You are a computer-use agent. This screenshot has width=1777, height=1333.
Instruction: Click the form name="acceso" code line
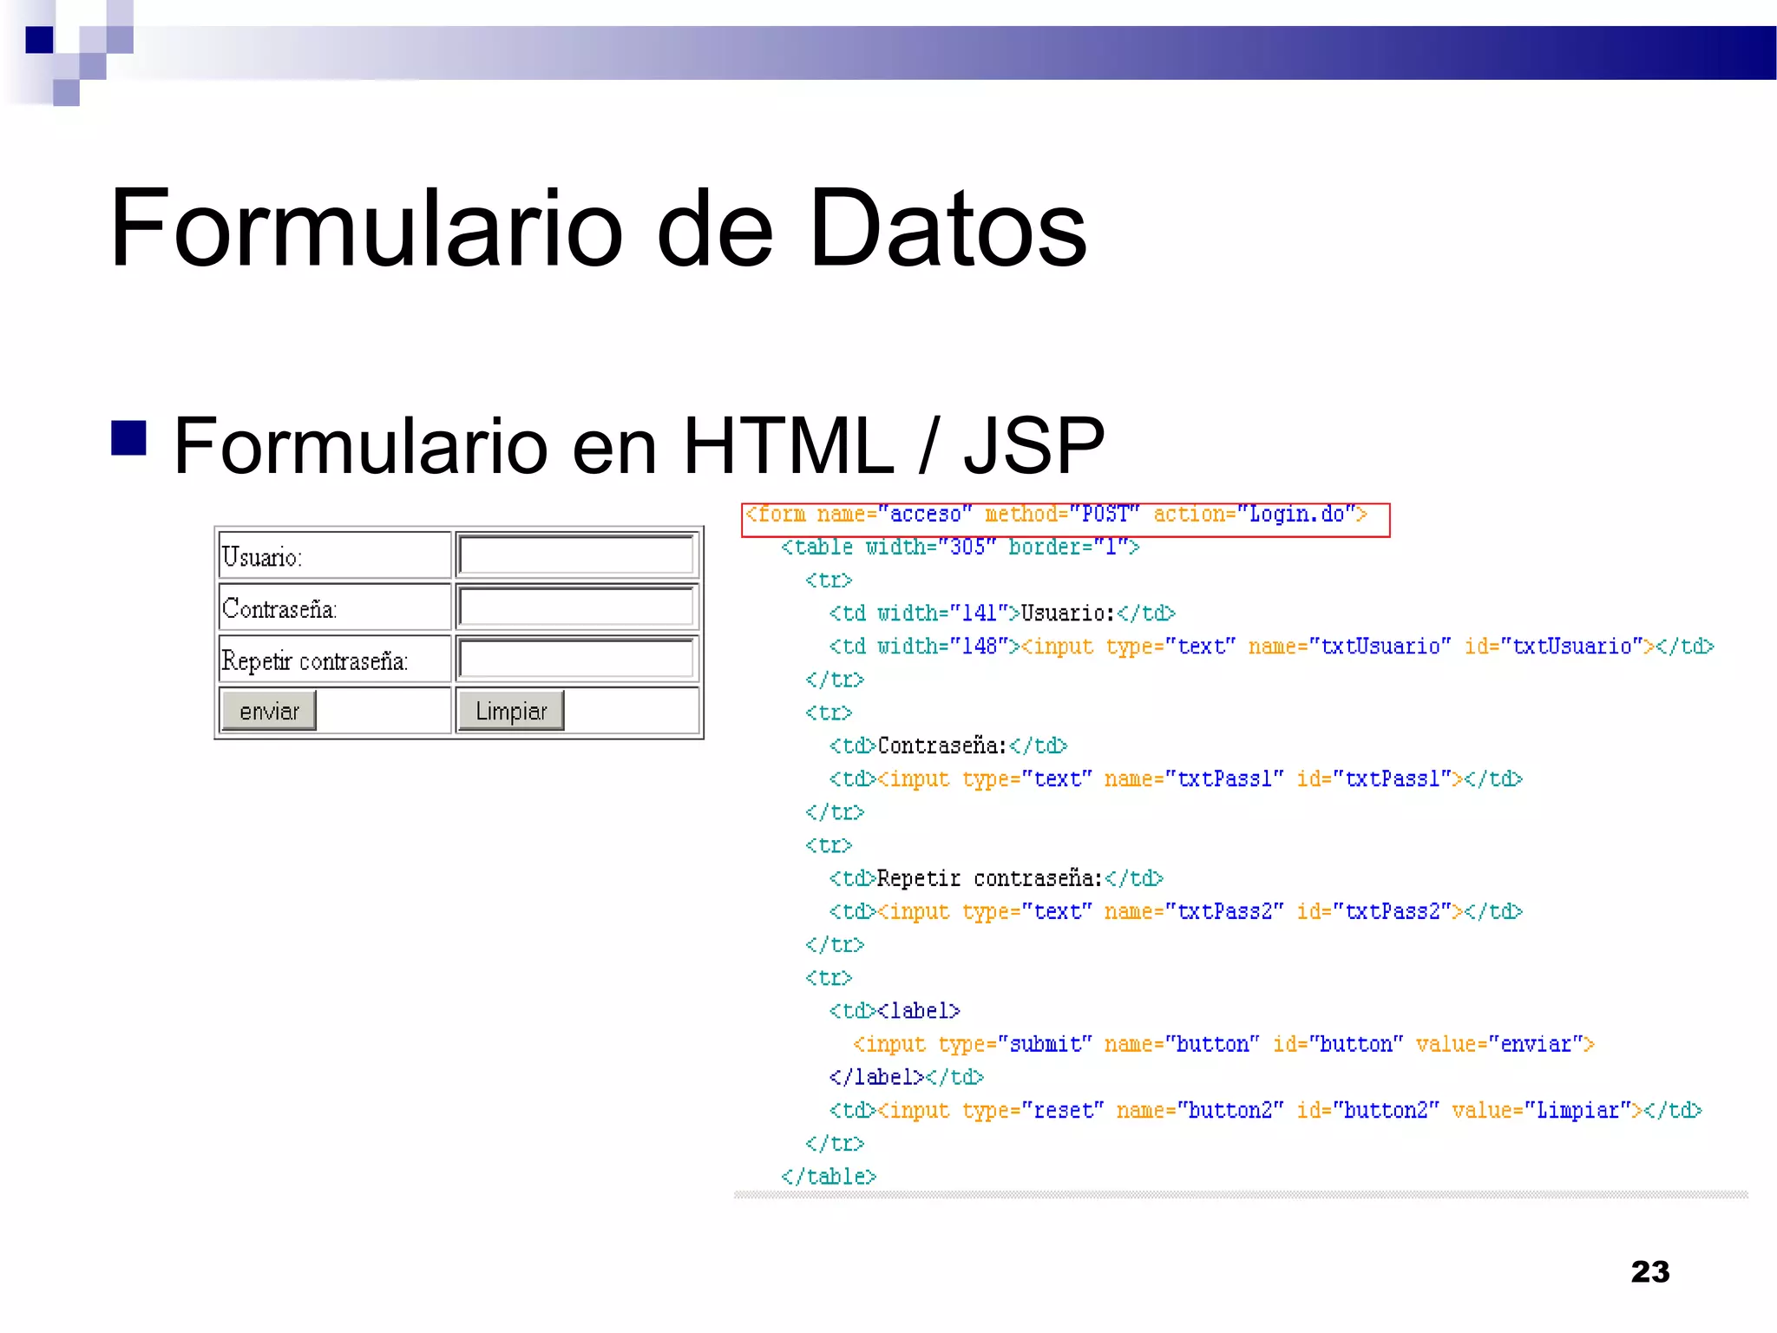coord(1056,515)
